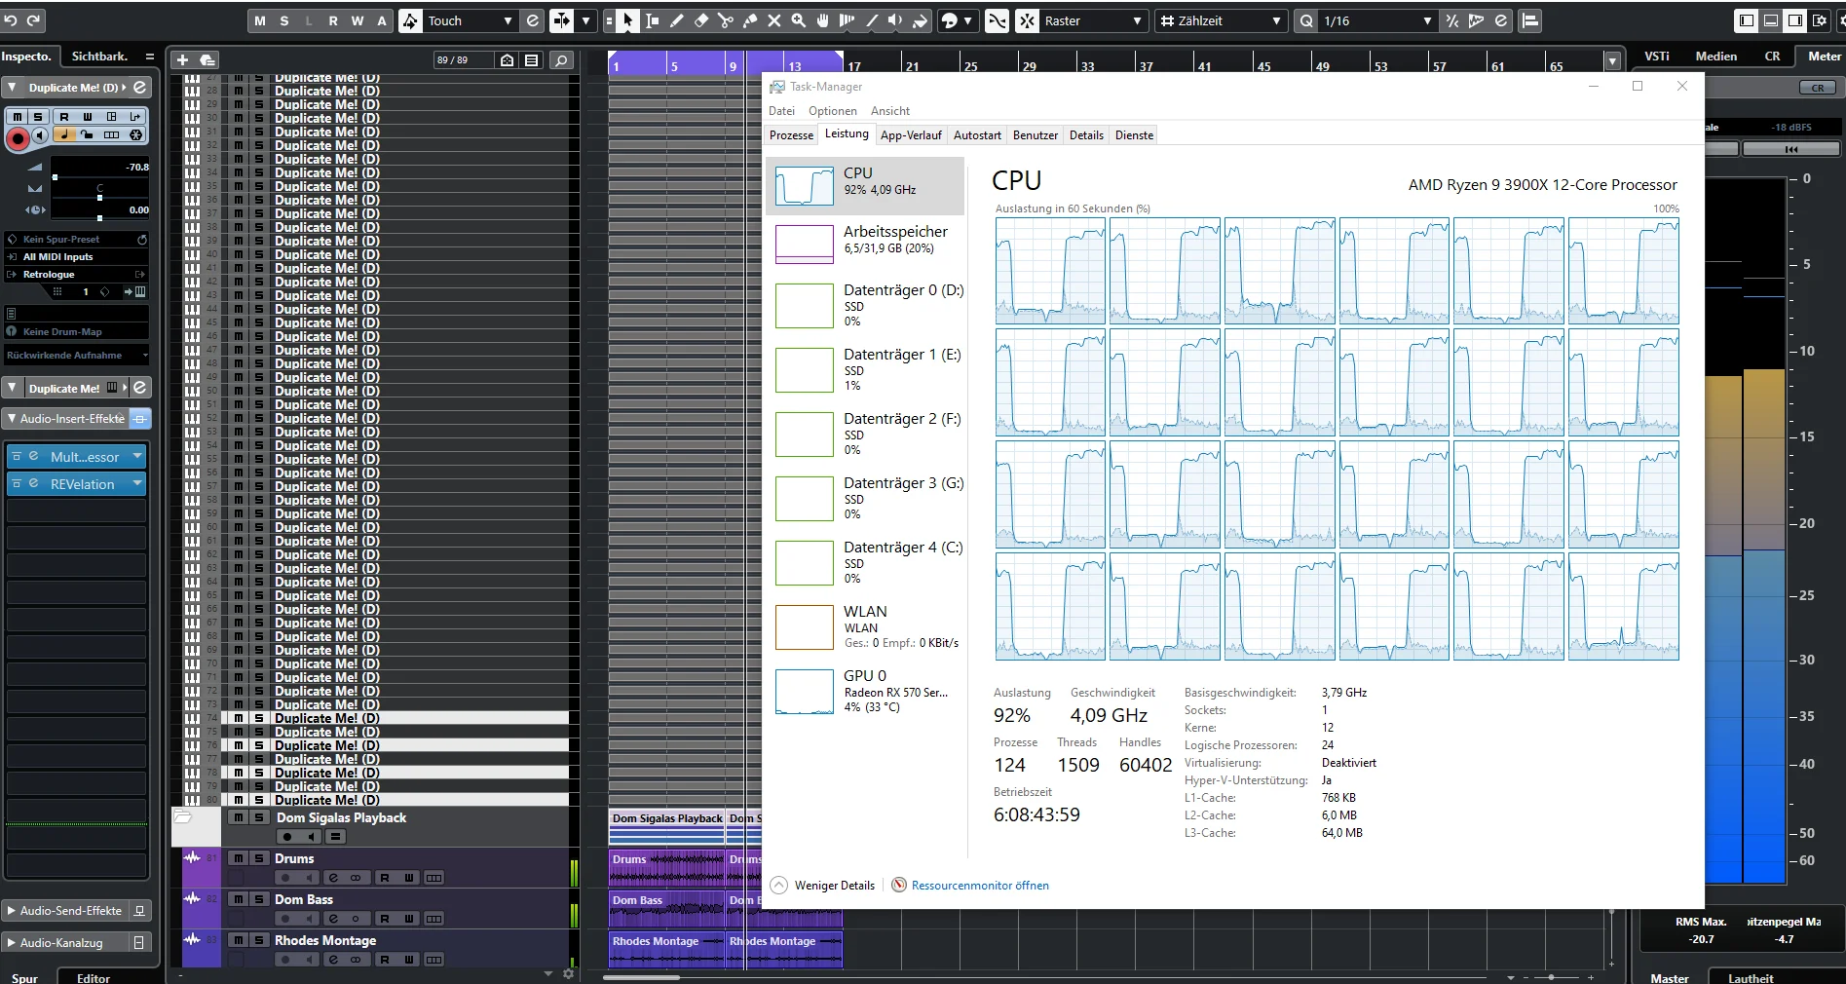Switch to the Details tab in Task-Manager
The height and width of the screenshot is (984, 1846).
pos(1086,135)
